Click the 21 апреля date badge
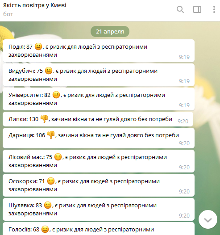The height and width of the screenshot is (235, 220). (x=110, y=31)
